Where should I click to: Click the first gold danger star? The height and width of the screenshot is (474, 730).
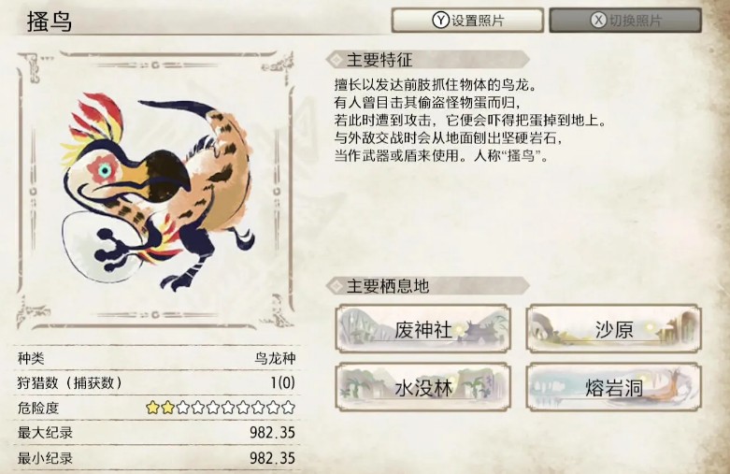coord(152,408)
